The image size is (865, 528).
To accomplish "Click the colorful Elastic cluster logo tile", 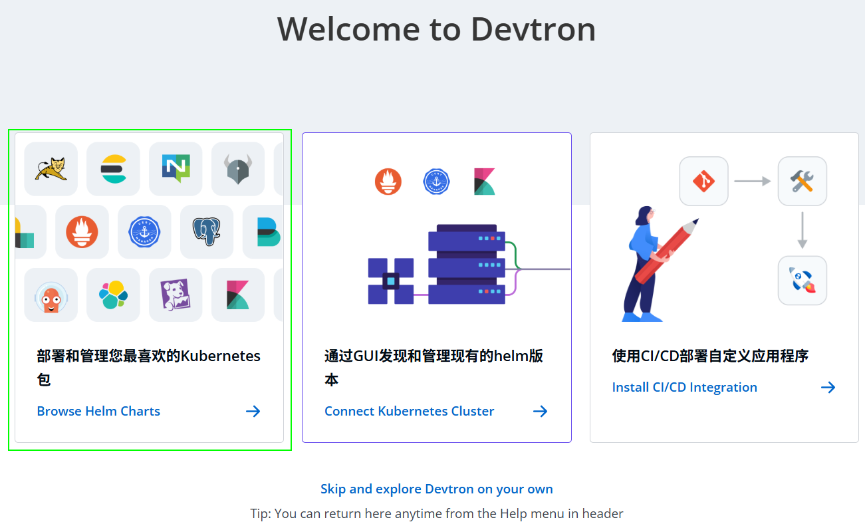I will point(113,295).
